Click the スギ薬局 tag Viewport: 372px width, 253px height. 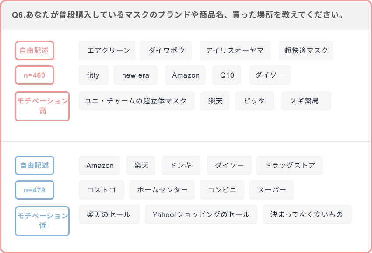point(306,101)
